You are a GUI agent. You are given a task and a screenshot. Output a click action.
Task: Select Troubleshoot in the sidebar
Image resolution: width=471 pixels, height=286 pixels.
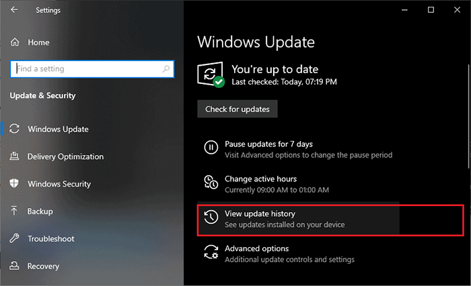tap(50, 238)
